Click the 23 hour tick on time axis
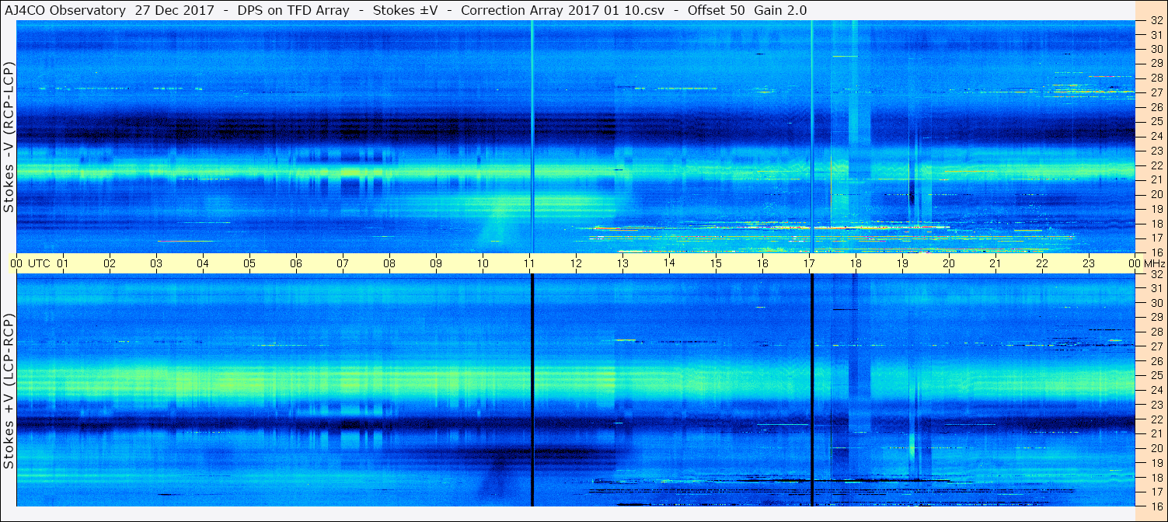Viewport: 1168px width, 522px height. click(1089, 263)
